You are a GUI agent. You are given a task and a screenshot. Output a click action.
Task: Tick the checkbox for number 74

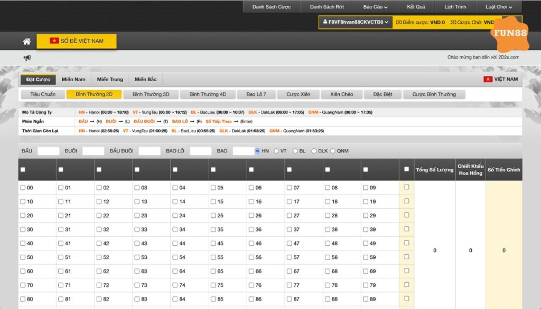pos(175,285)
